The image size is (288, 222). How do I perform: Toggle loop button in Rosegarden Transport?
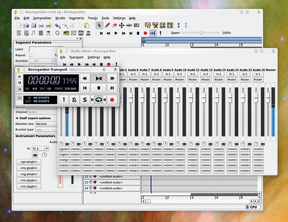[98, 99]
